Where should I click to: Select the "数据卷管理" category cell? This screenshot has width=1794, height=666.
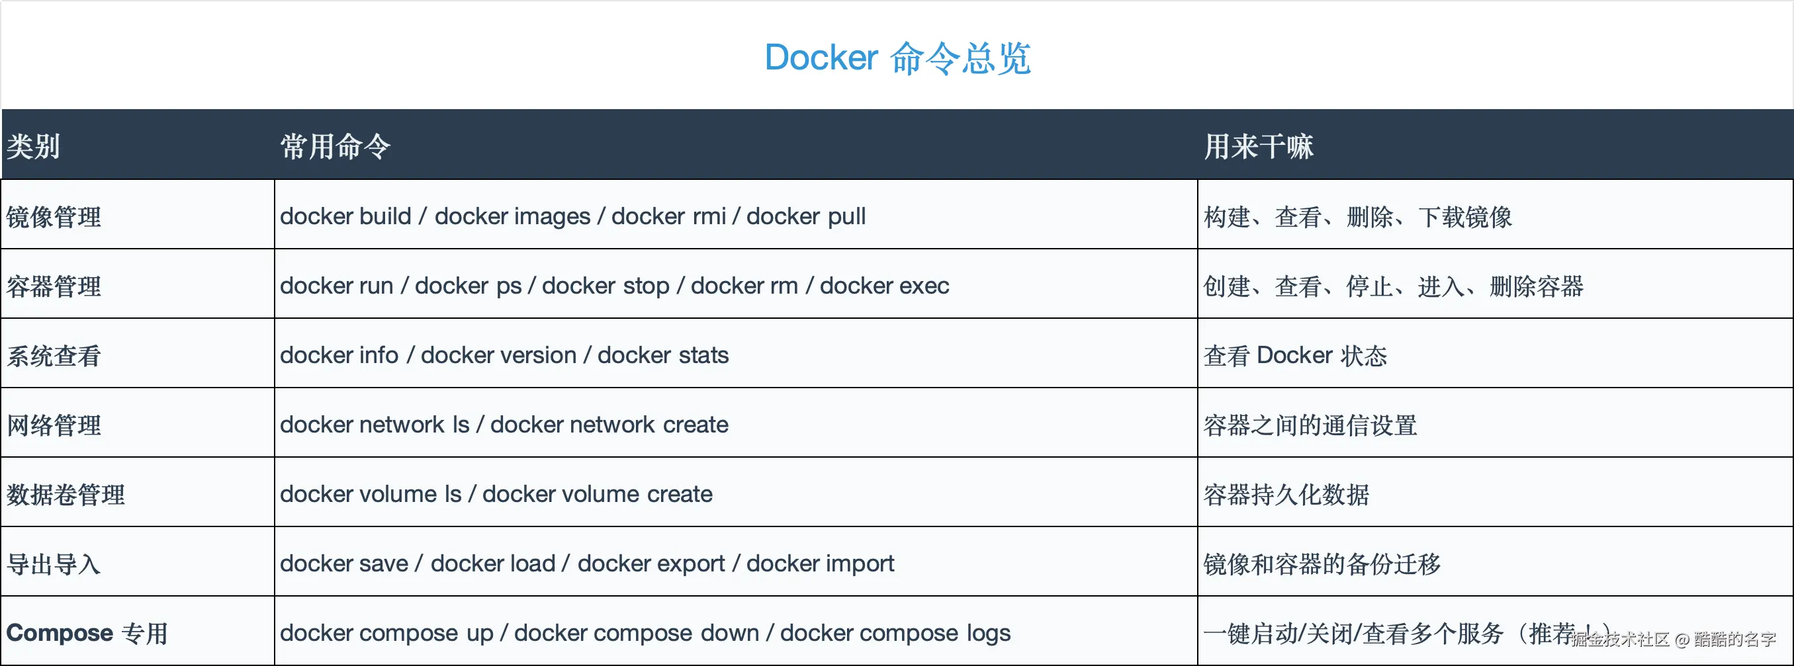(66, 494)
